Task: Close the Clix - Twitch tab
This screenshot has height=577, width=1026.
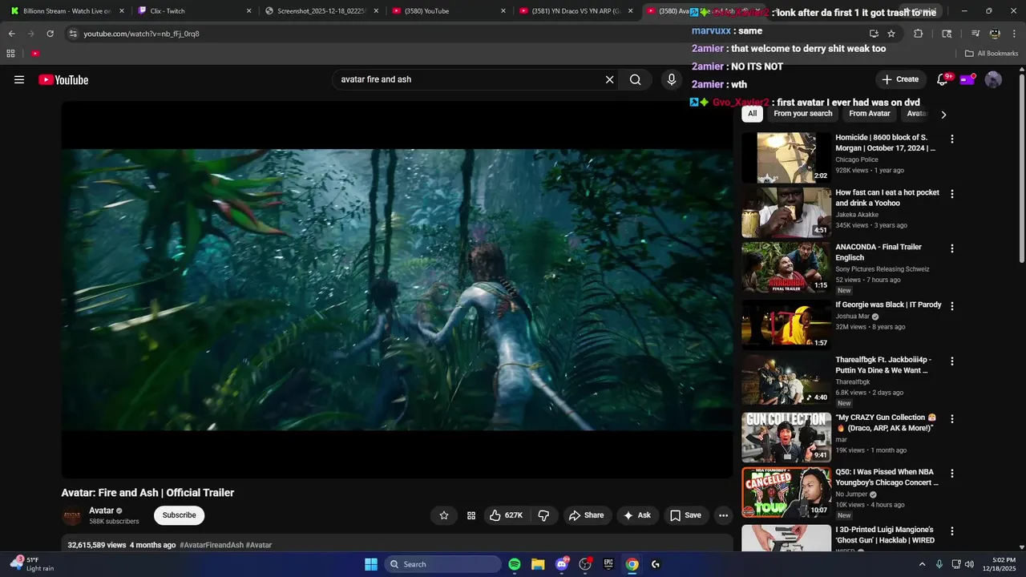Action: click(248, 11)
